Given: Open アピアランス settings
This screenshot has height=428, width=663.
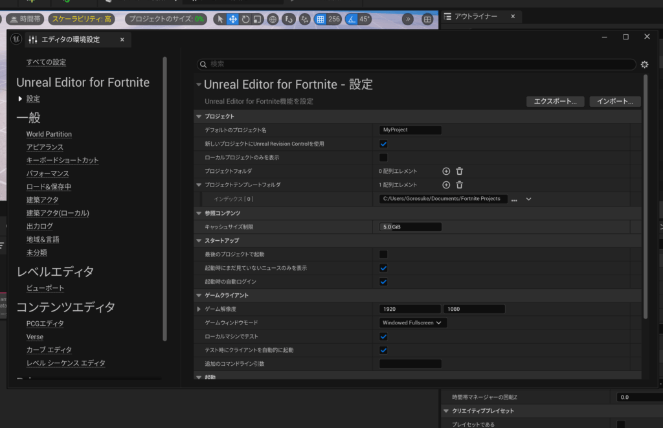Looking at the screenshot, I should pyautogui.click(x=45, y=147).
